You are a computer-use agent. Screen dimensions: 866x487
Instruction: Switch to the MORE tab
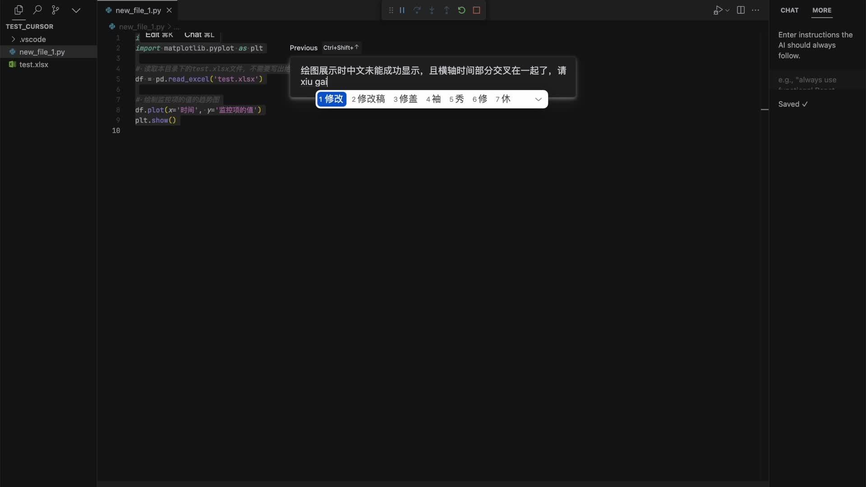tap(822, 10)
